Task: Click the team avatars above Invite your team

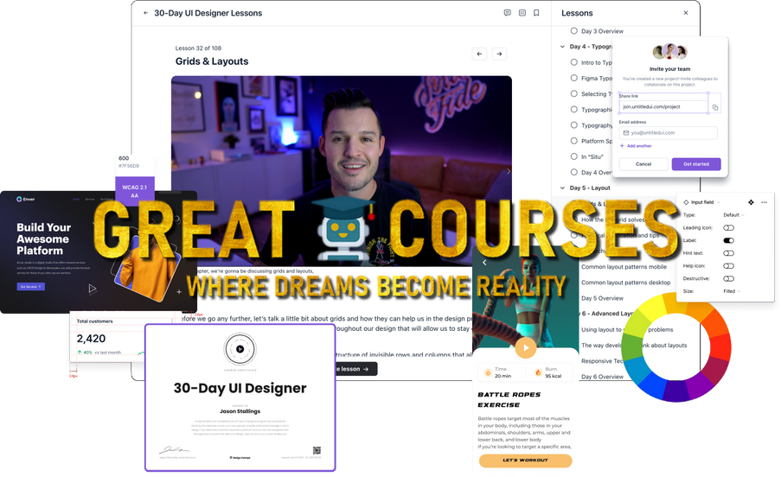Action: pos(670,51)
